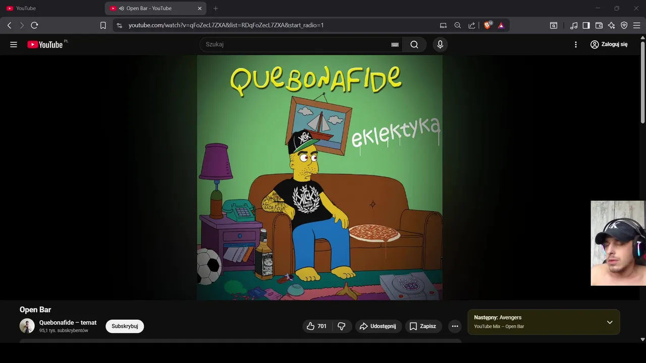This screenshot has height=363, width=646.
Task: Like the video with thumbs up (701)
Action: [x=316, y=326]
